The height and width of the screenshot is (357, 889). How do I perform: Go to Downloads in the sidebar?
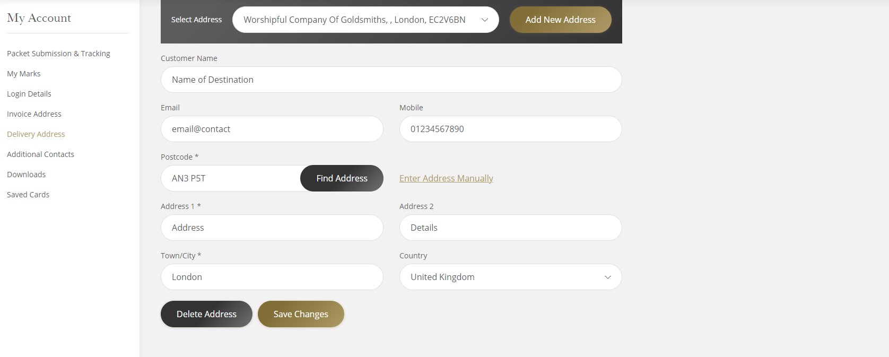tap(27, 175)
